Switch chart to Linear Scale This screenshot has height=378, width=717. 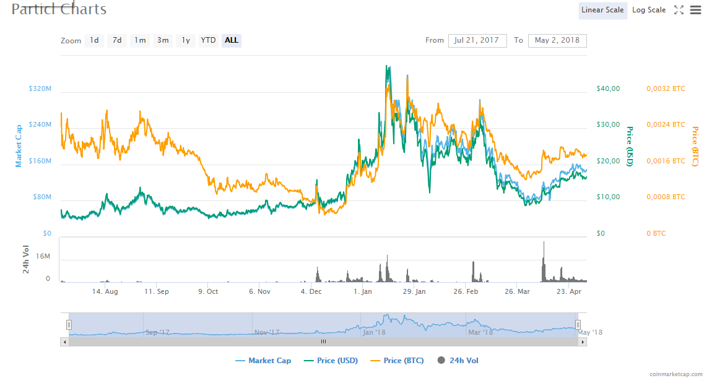(x=602, y=10)
